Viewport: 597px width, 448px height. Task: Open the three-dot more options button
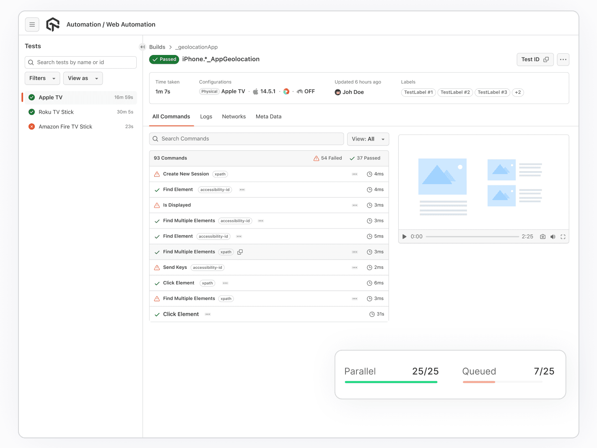tap(563, 60)
